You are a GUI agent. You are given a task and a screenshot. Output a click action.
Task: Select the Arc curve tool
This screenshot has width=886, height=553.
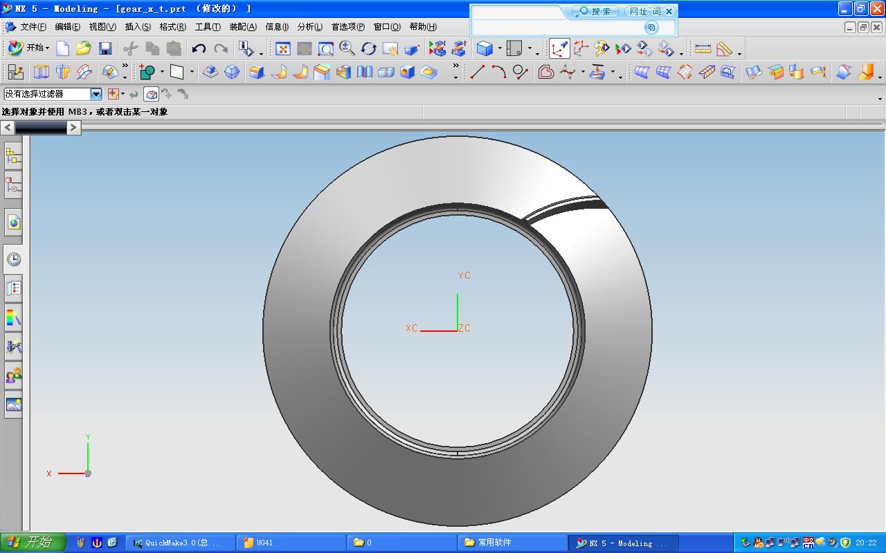coord(499,72)
